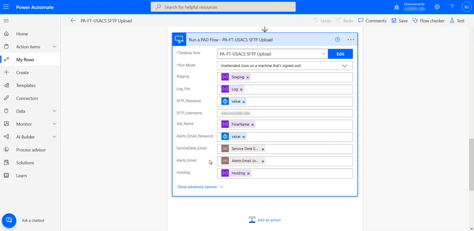Remove the Holding variable token
Screen dimensions: 474x231
point(248,174)
